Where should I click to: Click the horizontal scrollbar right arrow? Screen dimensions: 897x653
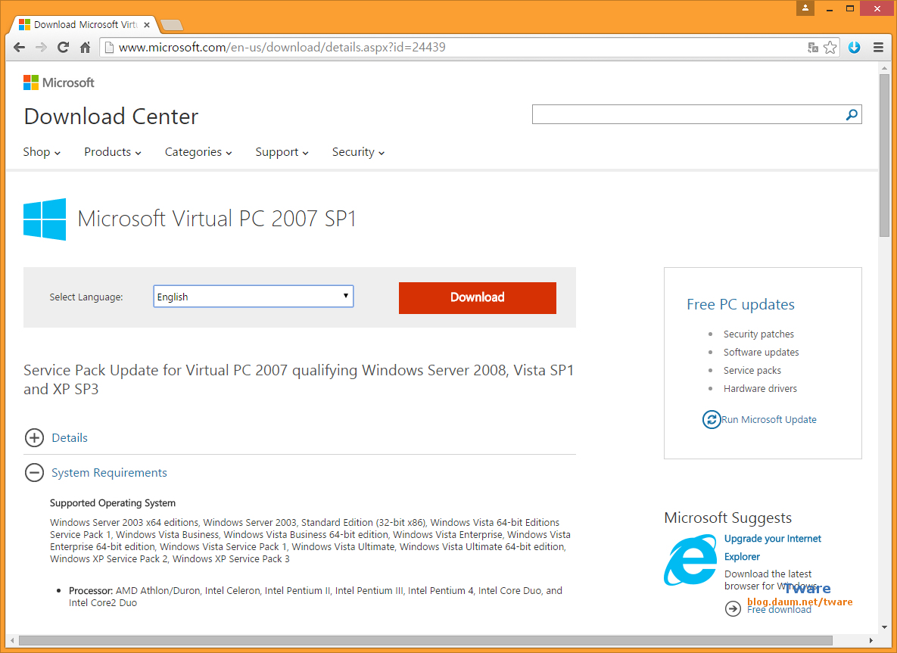coord(871,640)
